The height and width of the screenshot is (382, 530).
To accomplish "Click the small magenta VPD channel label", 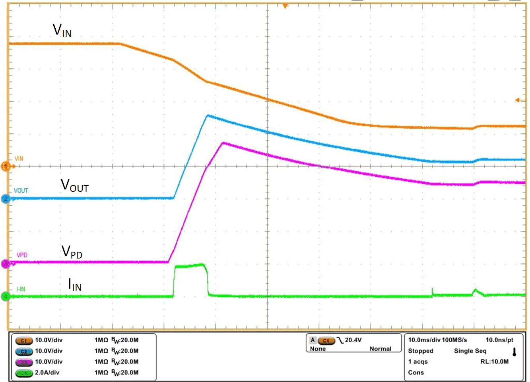I will tap(22, 255).
